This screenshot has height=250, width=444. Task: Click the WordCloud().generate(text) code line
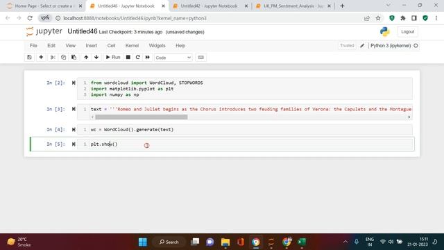tap(132, 130)
